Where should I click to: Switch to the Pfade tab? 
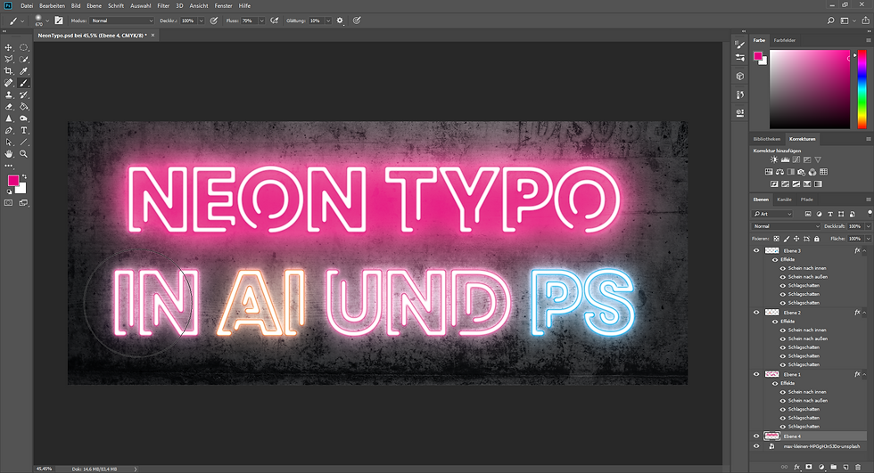pos(806,200)
